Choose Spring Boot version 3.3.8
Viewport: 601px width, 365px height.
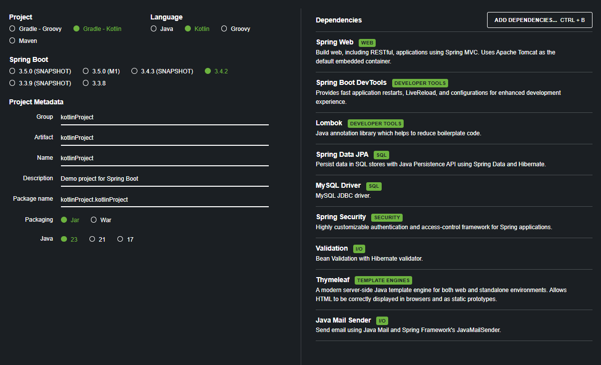click(94, 83)
